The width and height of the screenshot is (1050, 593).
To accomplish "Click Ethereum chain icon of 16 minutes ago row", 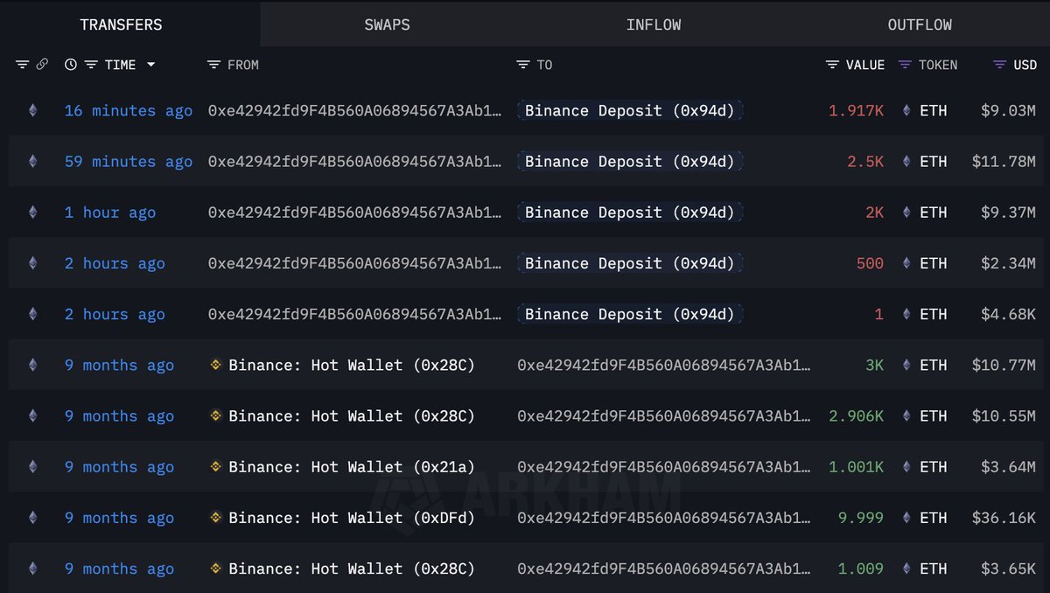I will click(33, 110).
